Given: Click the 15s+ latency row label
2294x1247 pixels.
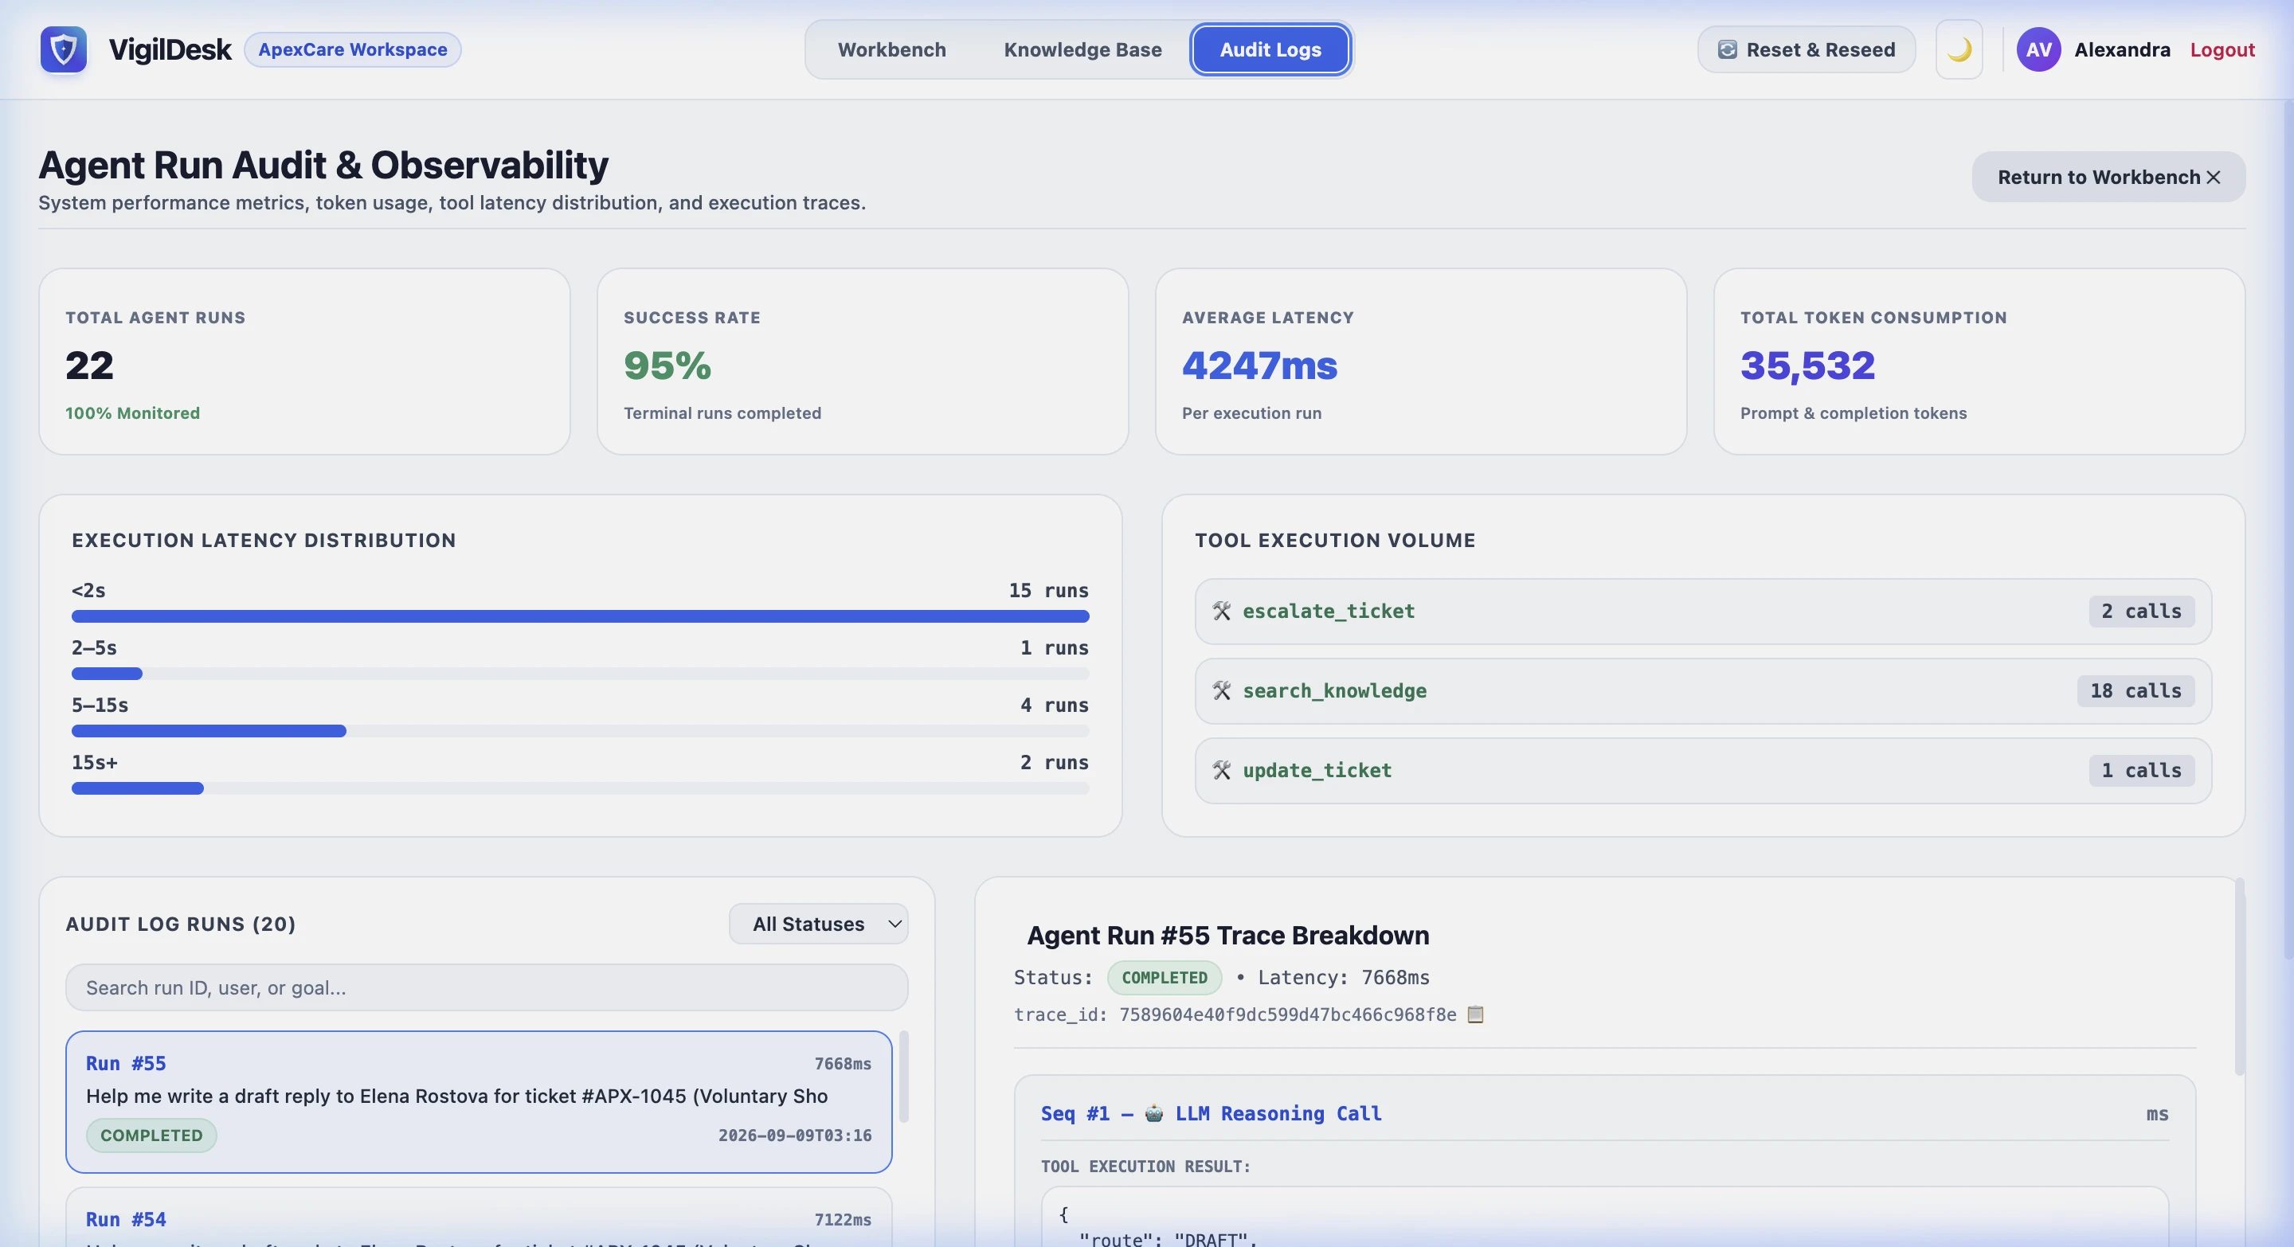Looking at the screenshot, I should pos(95,763).
